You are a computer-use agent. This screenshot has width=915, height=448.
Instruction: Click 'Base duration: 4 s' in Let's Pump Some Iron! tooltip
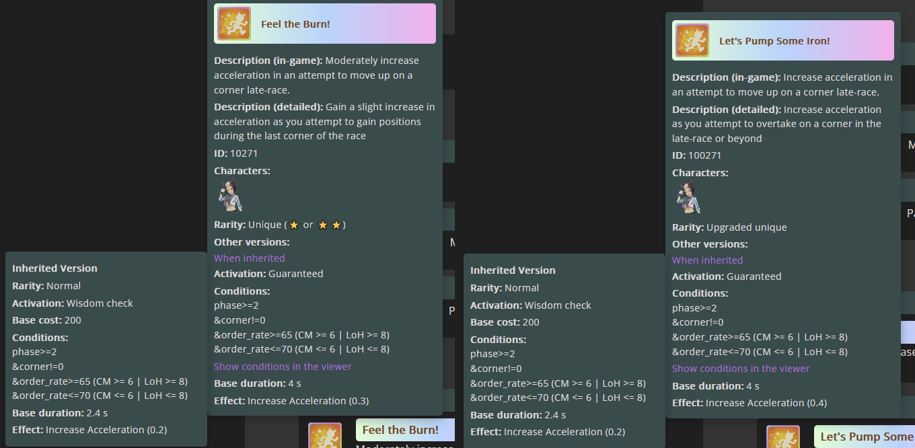[716, 386]
